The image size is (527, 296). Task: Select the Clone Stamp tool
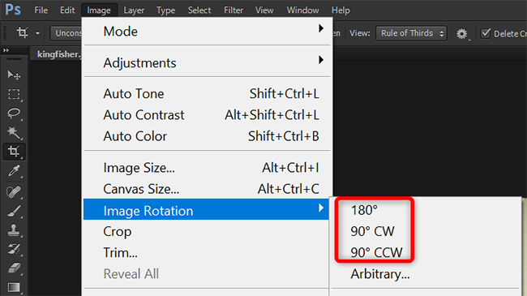tap(14, 230)
